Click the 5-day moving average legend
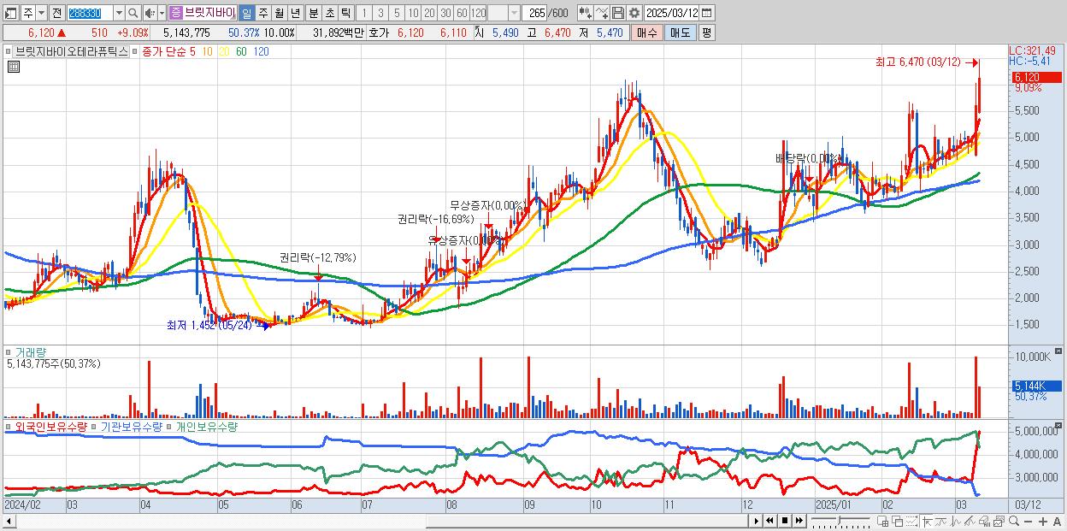The width and height of the screenshot is (1067, 531). (x=192, y=51)
